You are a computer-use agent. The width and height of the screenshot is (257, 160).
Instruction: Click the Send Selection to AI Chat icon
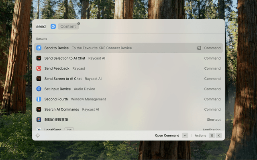[39, 58]
